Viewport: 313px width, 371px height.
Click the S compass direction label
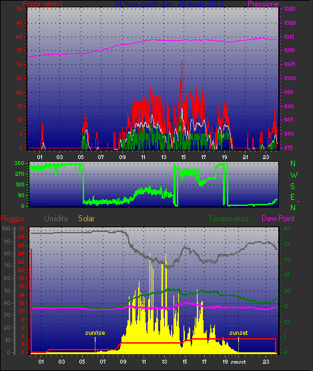tap(293, 187)
